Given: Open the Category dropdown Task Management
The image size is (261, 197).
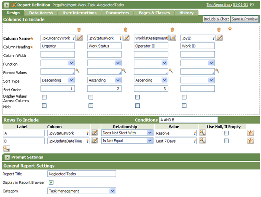Looking at the screenshot, I should [81, 191].
